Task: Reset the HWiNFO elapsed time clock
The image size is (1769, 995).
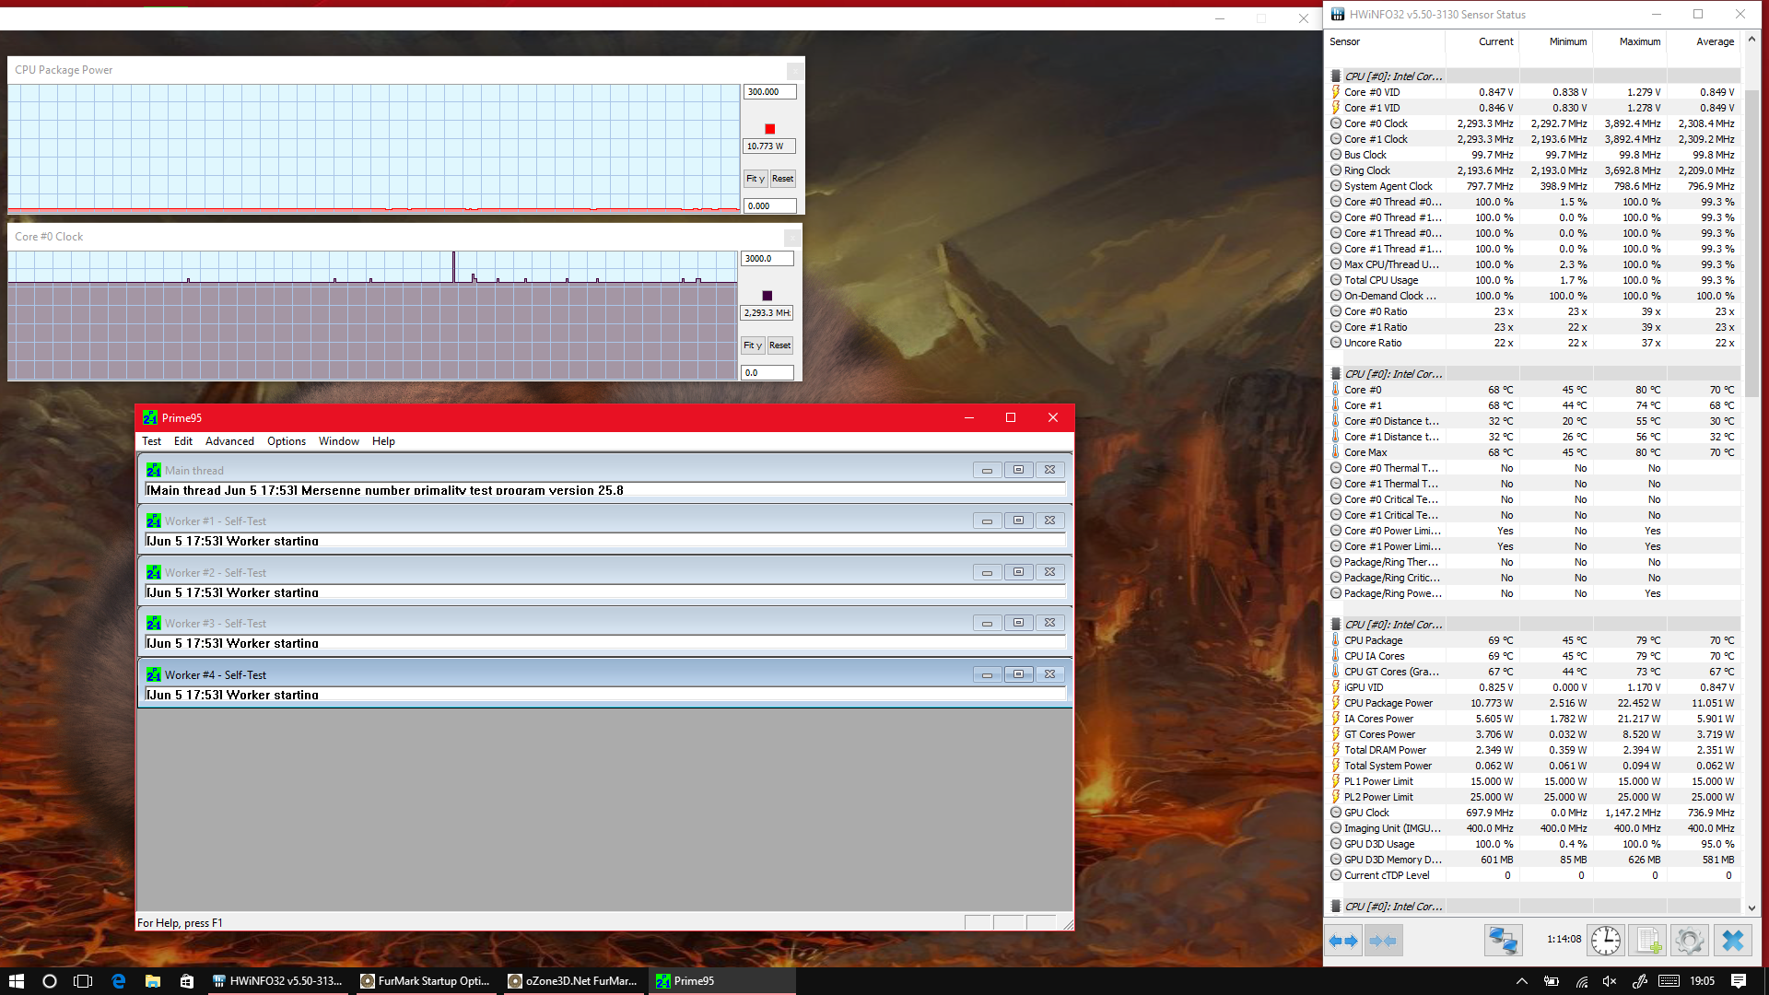Action: [1606, 941]
